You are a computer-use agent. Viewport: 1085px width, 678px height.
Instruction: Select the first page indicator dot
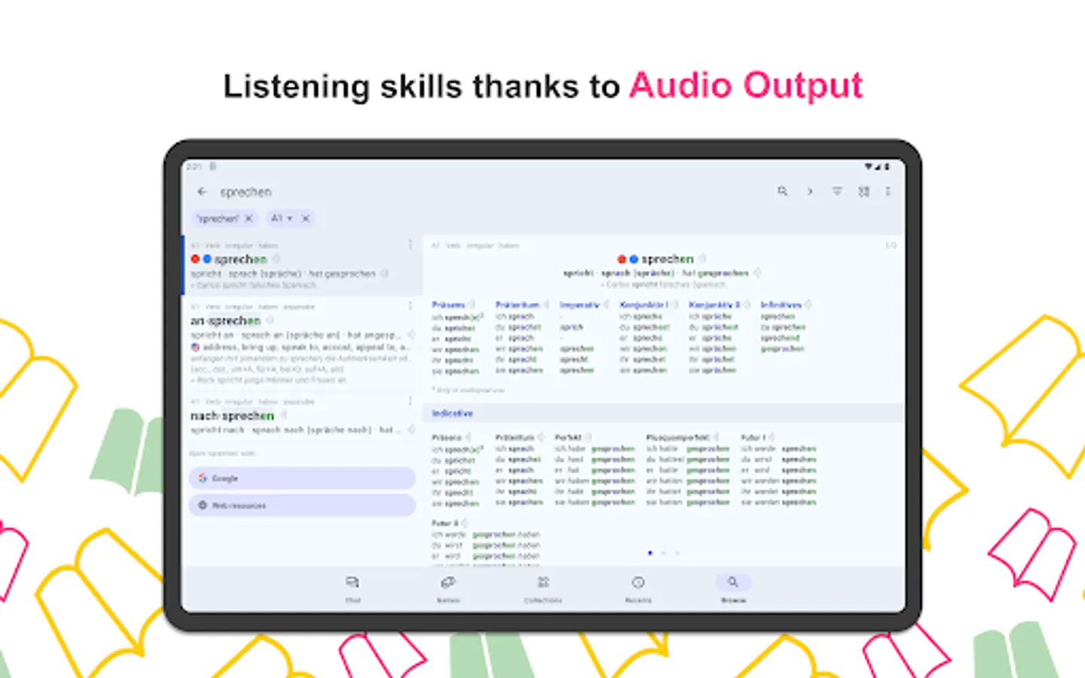pyautogui.click(x=650, y=553)
